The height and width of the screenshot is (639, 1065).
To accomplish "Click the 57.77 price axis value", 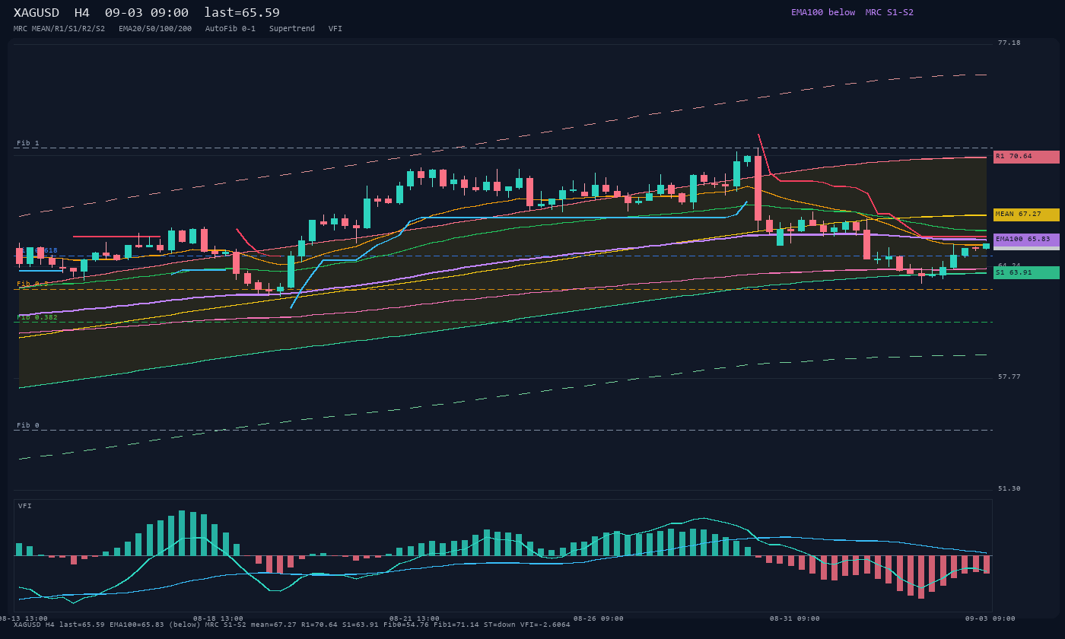I will [x=1009, y=377].
